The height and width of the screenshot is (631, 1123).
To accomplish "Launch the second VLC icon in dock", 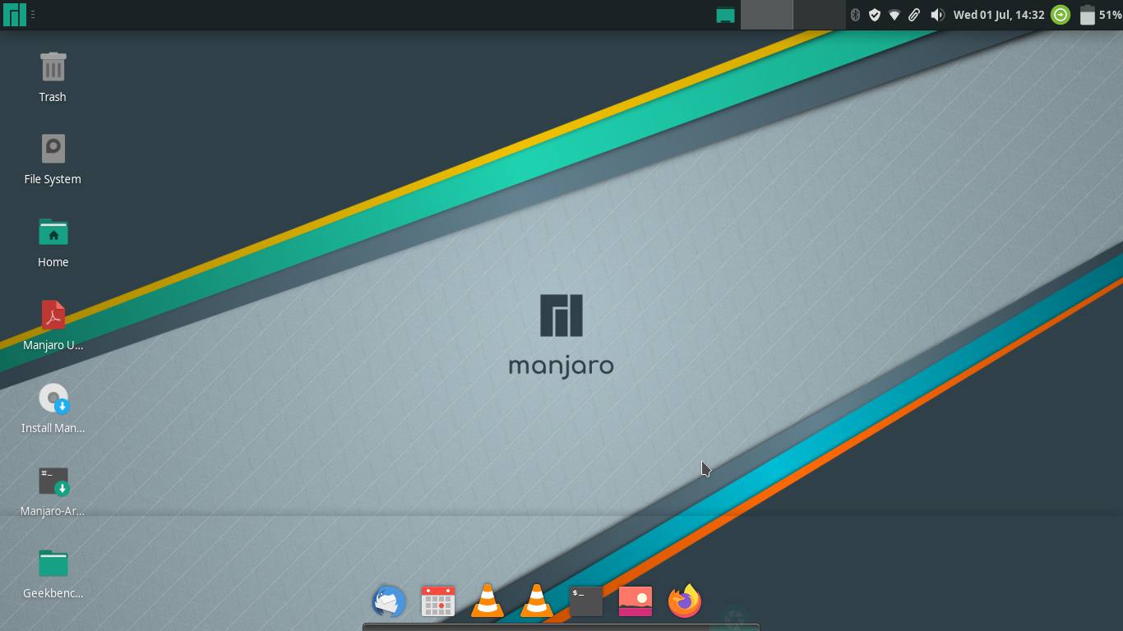I will pos(537,601).
